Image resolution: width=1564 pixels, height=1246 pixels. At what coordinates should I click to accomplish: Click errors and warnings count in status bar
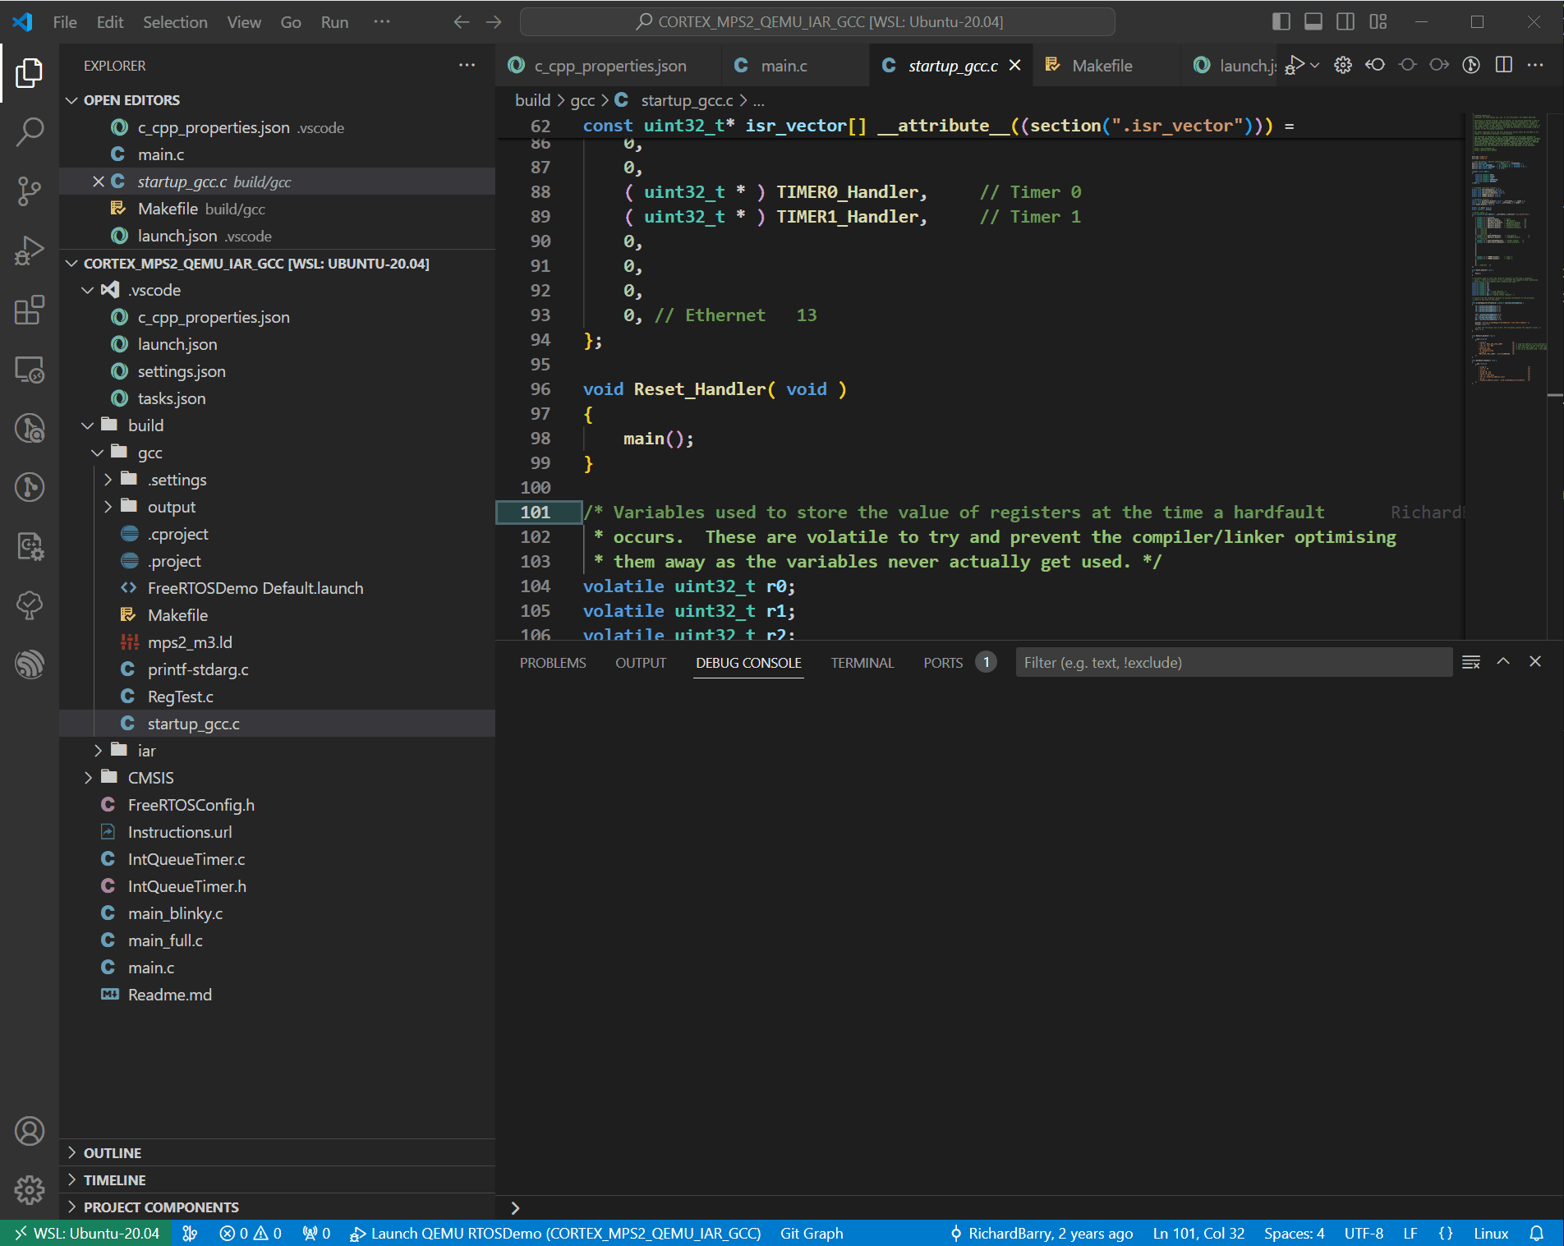click(x=251, y=1233)
